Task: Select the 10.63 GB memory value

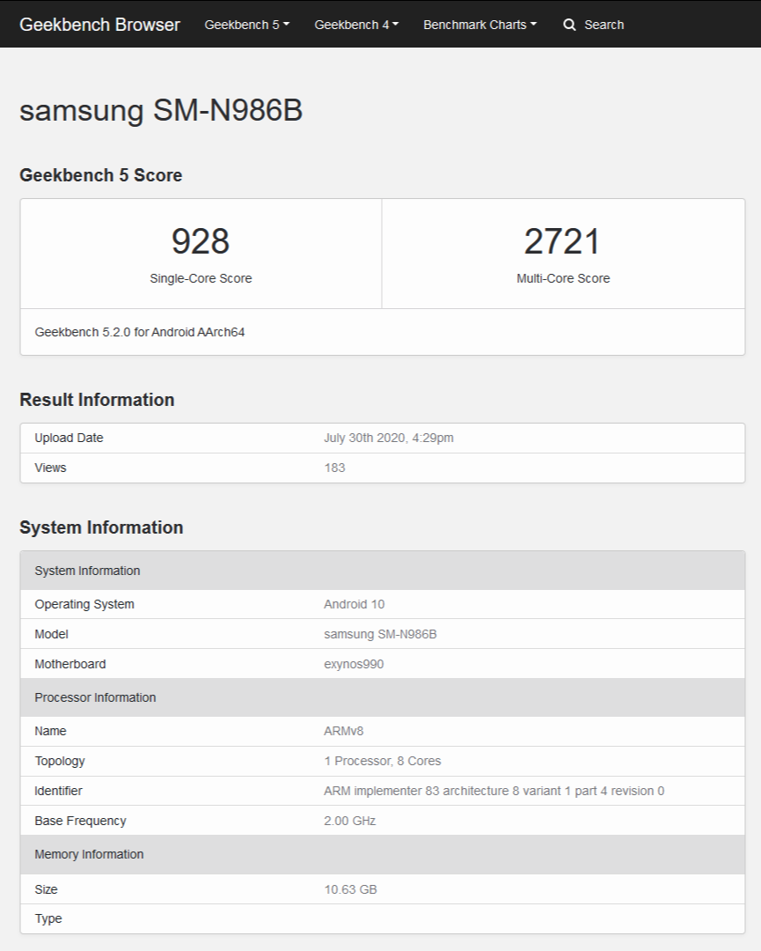Action: pyautogui.click(x=350, y=889)
